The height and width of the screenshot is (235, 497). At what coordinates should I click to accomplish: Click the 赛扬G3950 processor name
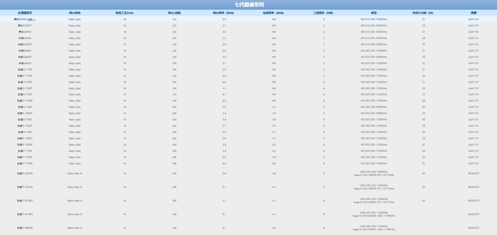(x=25, y=32)
